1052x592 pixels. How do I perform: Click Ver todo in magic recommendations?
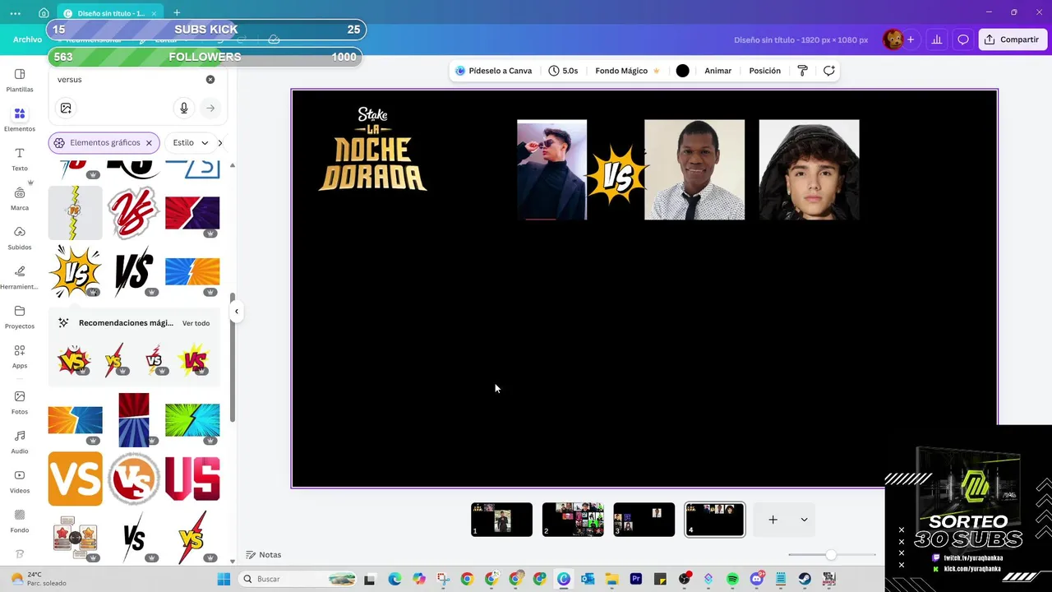(196, 323)
